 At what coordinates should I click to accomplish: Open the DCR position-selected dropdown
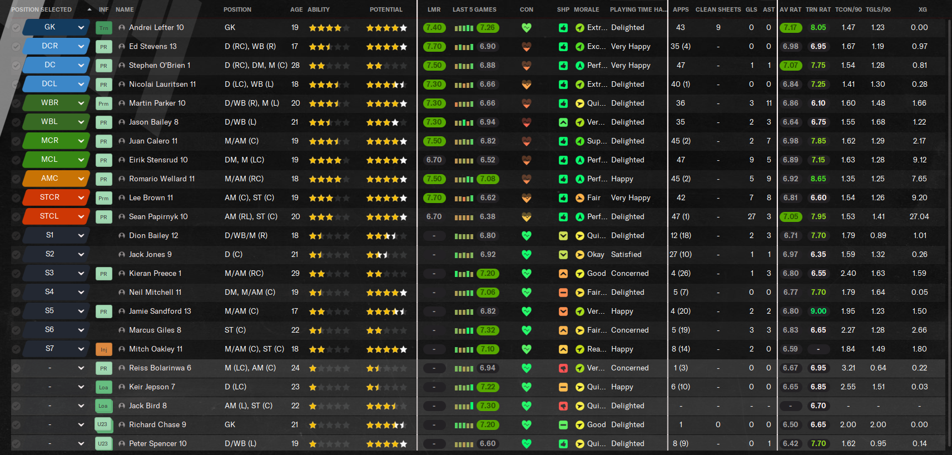pos(56,46)
